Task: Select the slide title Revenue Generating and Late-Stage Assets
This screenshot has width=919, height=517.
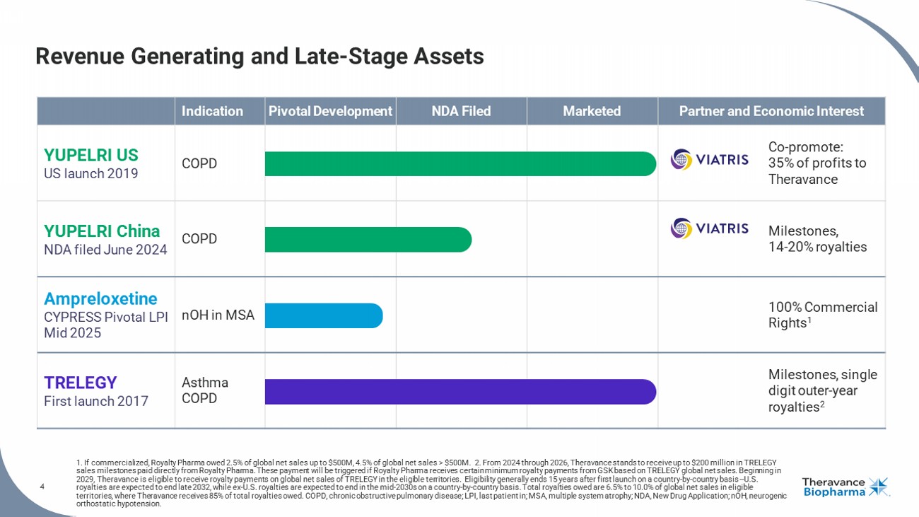Action: [x=259, y=57]
